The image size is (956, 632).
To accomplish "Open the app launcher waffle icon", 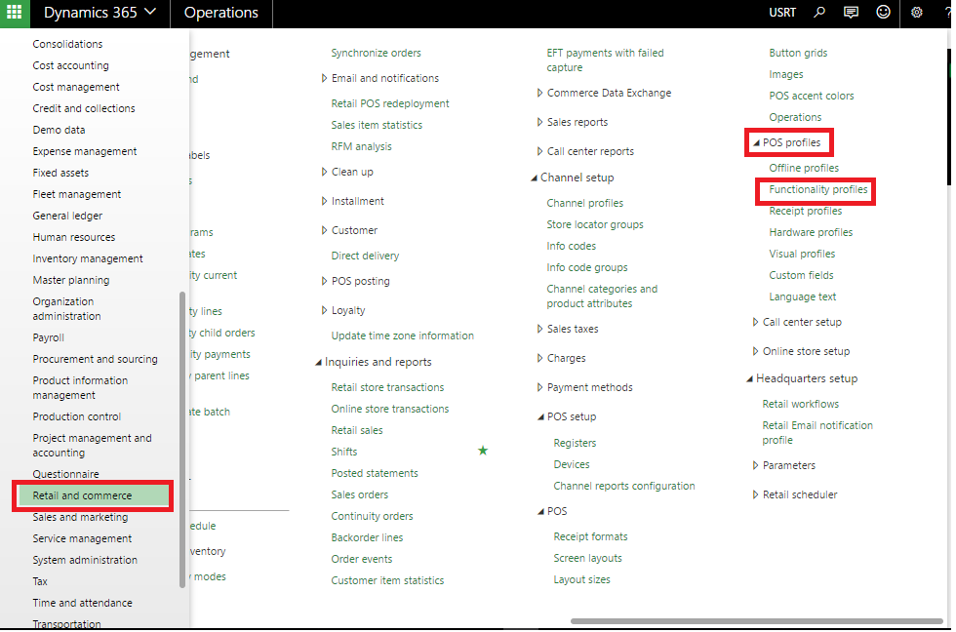I will (15, 13).
